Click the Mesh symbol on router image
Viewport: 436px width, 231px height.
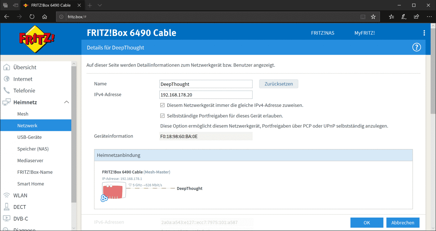pyautogui.click(x=104, y=198)
